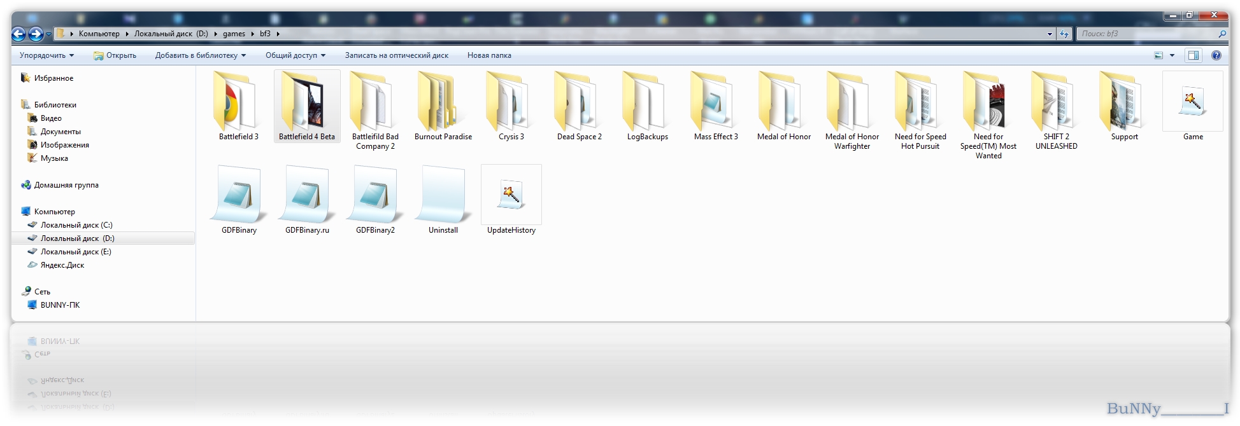Image resolution: width=1240 pixels, height=426 pixels.
Task: Select the GDFBinary2 file
Action: pyautogui.click(x=375, y=200)
